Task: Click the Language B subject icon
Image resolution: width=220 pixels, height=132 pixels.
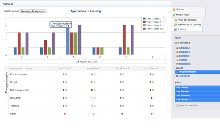Action: pos(177,52)
